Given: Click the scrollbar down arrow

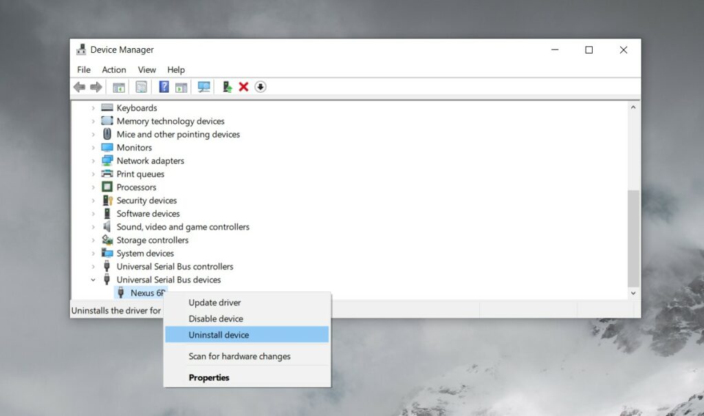Looking at the screenshot, I should point(633,292).
